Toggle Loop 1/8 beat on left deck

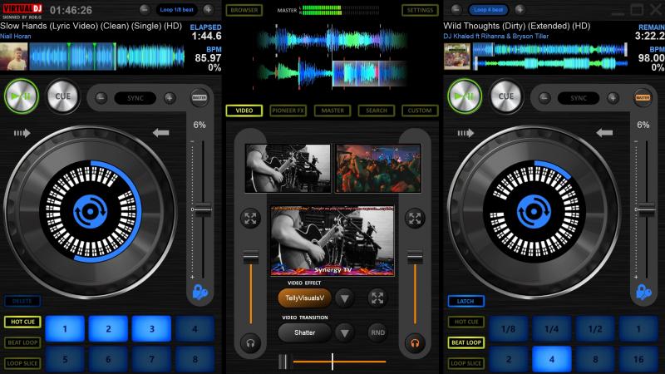[176, 9]
